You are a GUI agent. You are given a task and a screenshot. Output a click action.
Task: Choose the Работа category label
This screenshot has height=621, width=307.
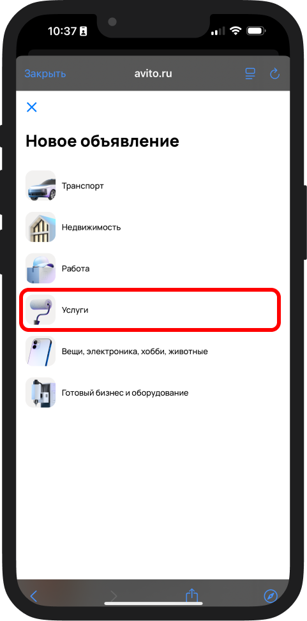[76, 269]
